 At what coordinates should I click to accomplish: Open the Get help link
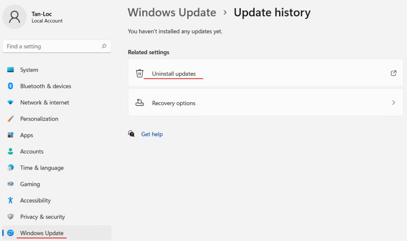click(152, 134)
